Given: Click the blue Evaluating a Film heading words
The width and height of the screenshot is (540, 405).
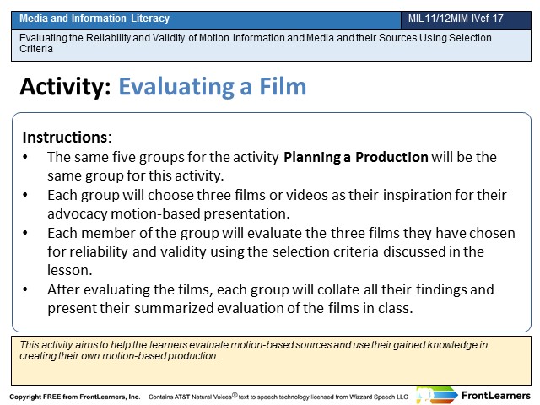Looking at the screenshot, I should click(x=213, y=86).
